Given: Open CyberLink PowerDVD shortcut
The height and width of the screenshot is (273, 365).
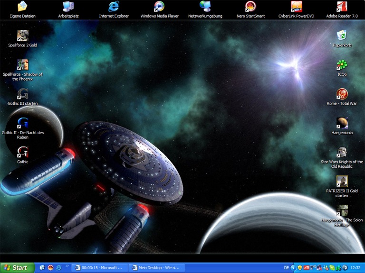Looking at the screenshot, I should [296, 7].
